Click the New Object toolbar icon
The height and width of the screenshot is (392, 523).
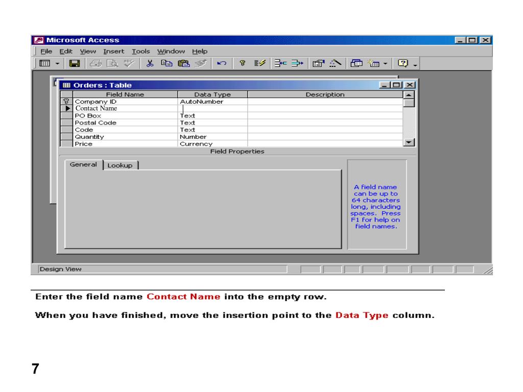(x=374, y=63)
